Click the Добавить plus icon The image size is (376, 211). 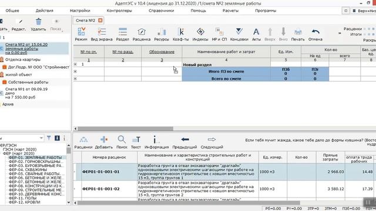click(104, 139)
